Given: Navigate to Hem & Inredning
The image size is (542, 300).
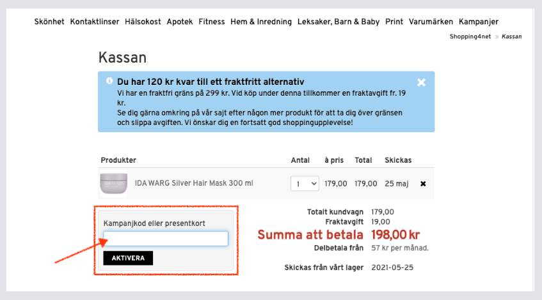Looking at the screenshot, I should click(261, 22).
